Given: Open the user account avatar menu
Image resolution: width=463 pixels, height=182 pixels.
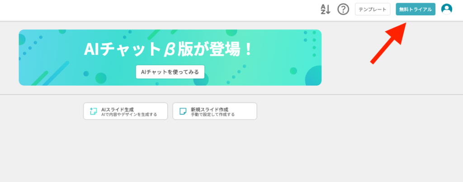Looking at the screenshot, I should coord(446,9).
